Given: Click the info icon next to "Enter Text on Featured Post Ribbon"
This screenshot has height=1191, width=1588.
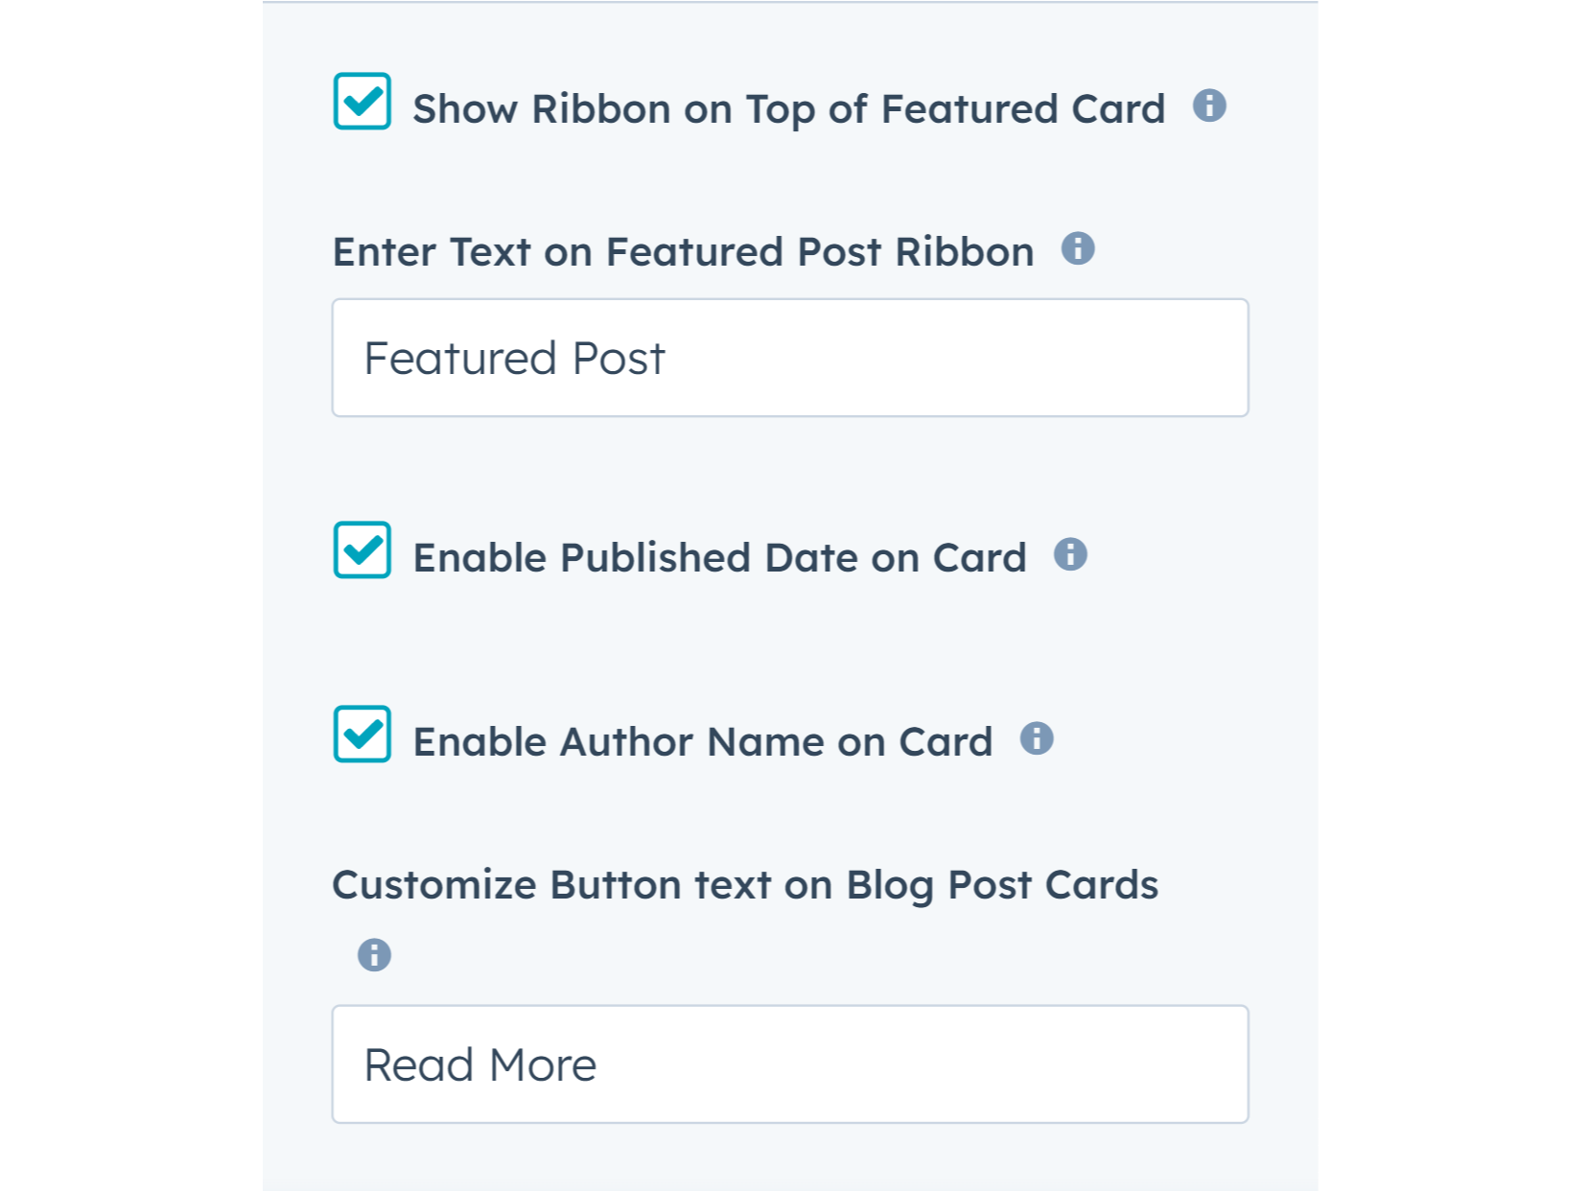Looking at the screenshot, I should pyautogui.click(x=1080, y=250).
